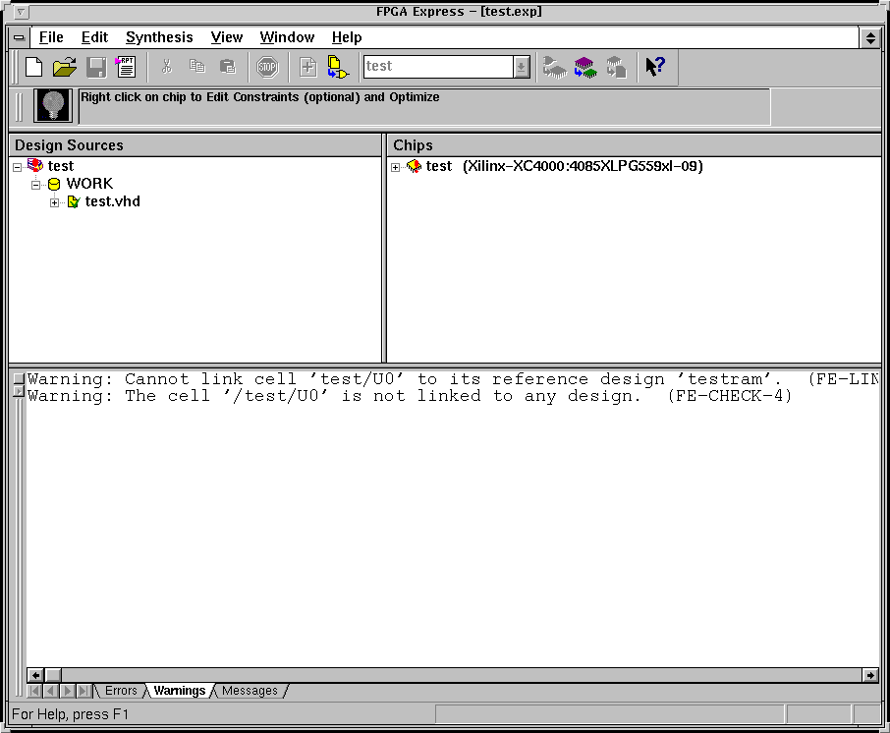890x733 pixels.
Task: Click the Cut scissors icon
Action: click(166, 67)
